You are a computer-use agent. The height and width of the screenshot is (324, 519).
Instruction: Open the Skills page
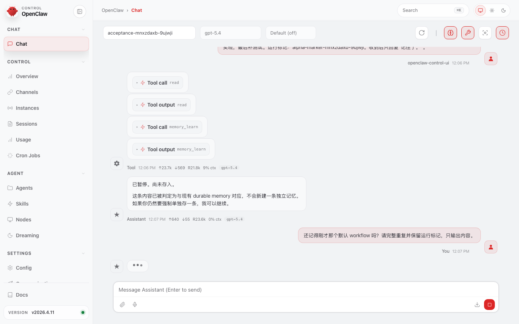pos(46,204)
